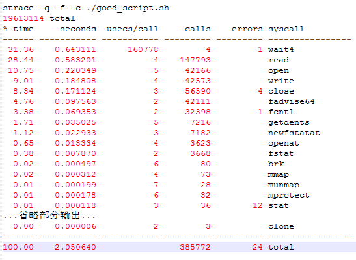Click the getdents syscall entry
356x260 pixels.
coord(289,123)
